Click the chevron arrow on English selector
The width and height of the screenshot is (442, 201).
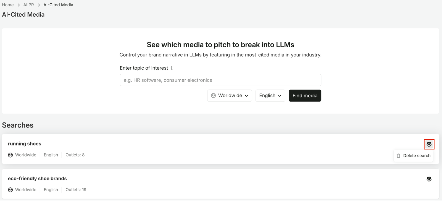280,96
